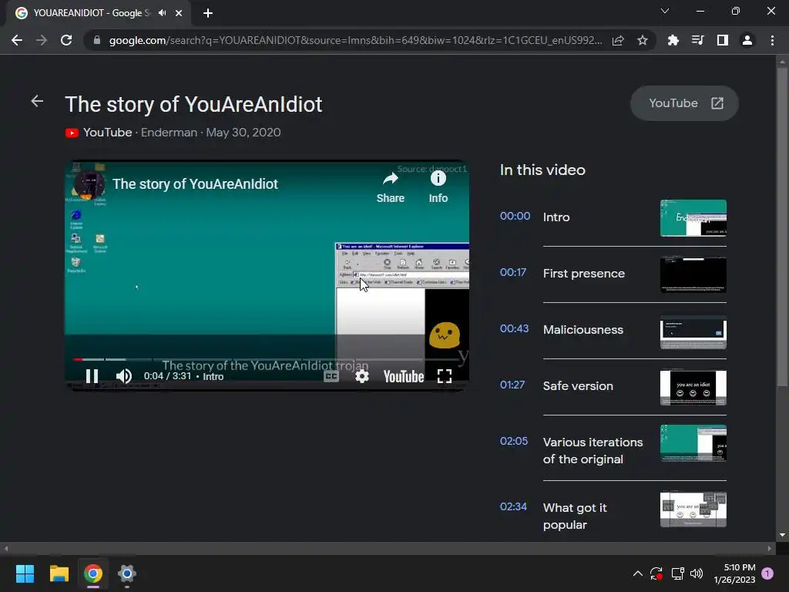Click the First presence chapter thumbnail
Screen dimensions: 789x592
(x=693, y=274)
